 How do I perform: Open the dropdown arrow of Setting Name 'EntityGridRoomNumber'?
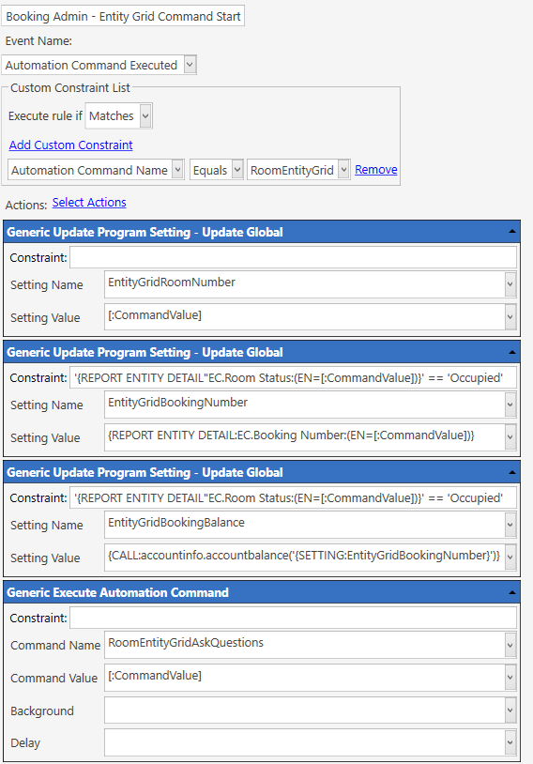(x=510, y=284)
